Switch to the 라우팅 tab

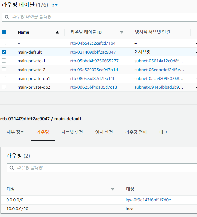[43, 132]
